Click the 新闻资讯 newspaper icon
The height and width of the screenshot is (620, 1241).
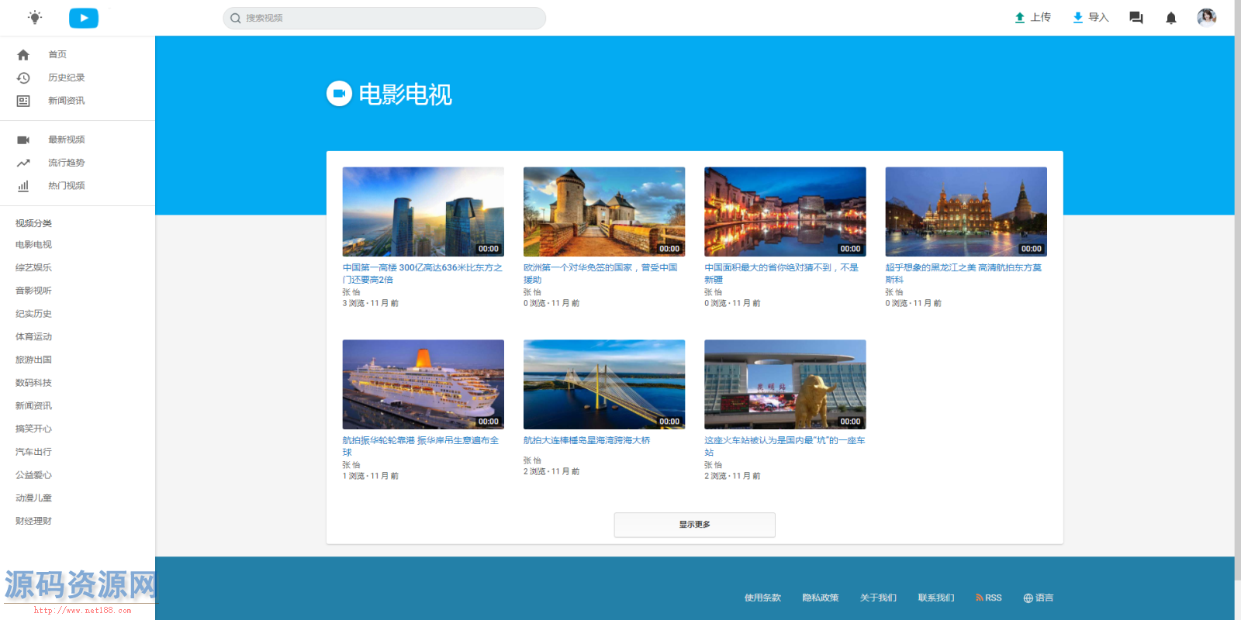point(23,101)
